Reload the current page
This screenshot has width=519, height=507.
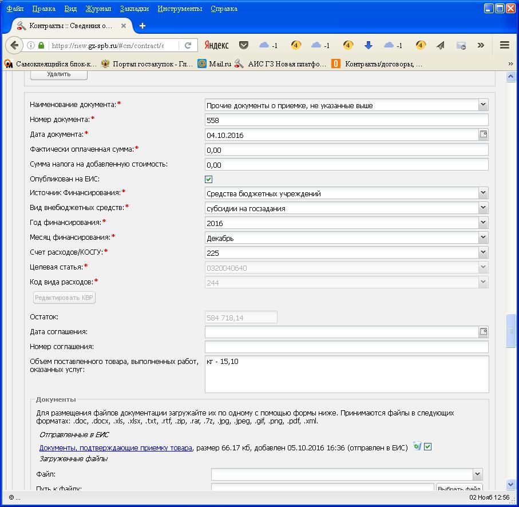coord(188,45)
